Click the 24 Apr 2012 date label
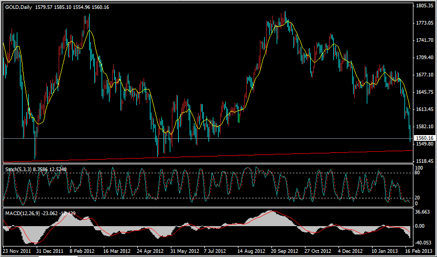 pos(150,251)
